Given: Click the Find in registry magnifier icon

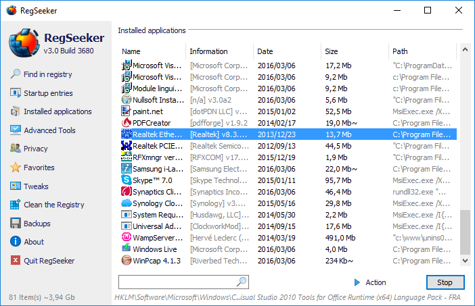Looking at the screenshot, I should pyautogui.click(x=15, y=74).
